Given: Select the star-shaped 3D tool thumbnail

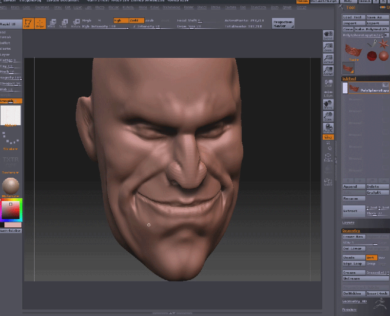Looking at the screenshot, I should [383, 44].
